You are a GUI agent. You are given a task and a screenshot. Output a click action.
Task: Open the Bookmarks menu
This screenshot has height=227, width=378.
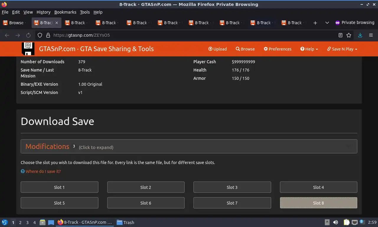point(65,12)
